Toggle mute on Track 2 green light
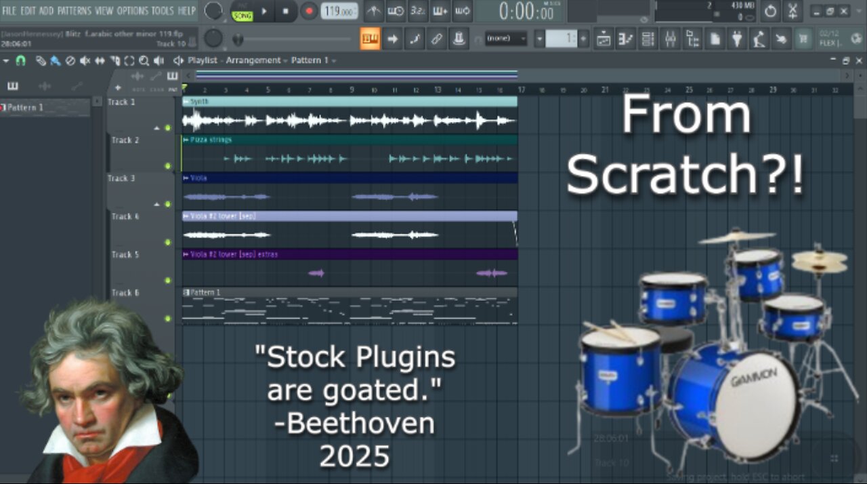 167,165
